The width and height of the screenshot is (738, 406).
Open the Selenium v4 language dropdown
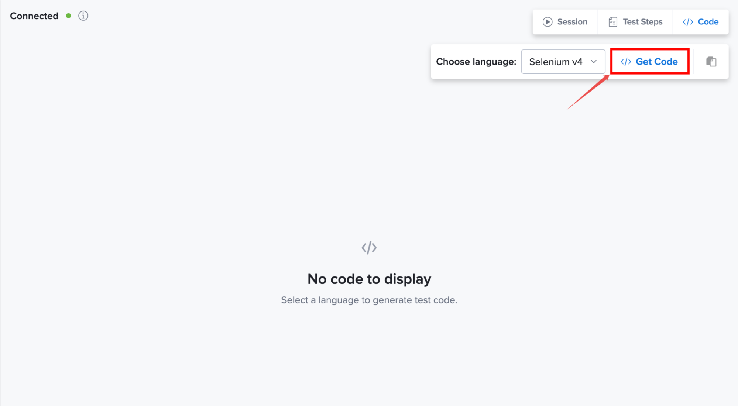[563, 62]
